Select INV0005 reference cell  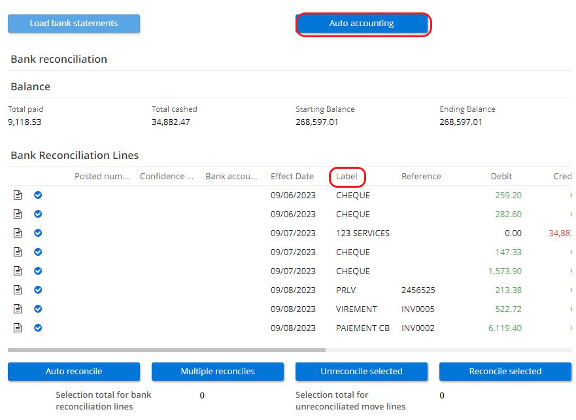[x=418, y=309]
